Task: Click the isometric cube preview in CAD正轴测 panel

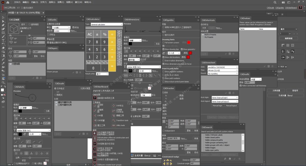Action: pyautogui.click(x=14, y=28)
